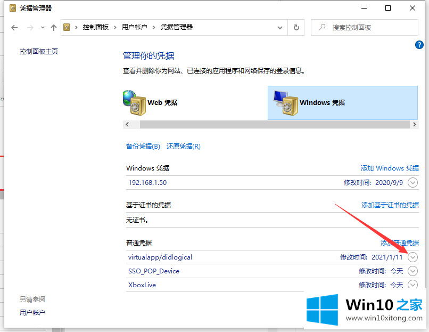Click the horizontal scrollbar left arrow
The width and height of the screenshot is (429, 332).
pos(127,124)
